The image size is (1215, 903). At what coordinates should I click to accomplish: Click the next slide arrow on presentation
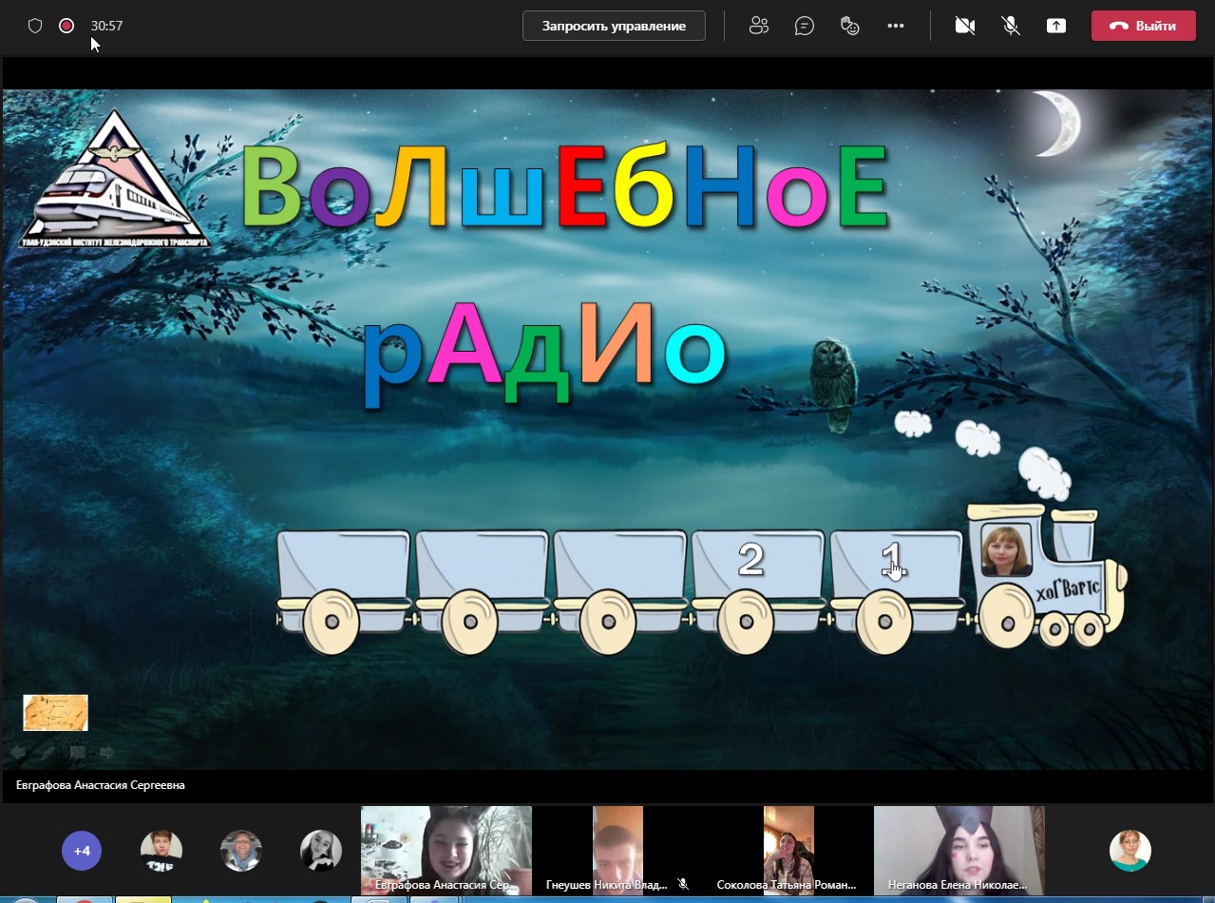106,753
